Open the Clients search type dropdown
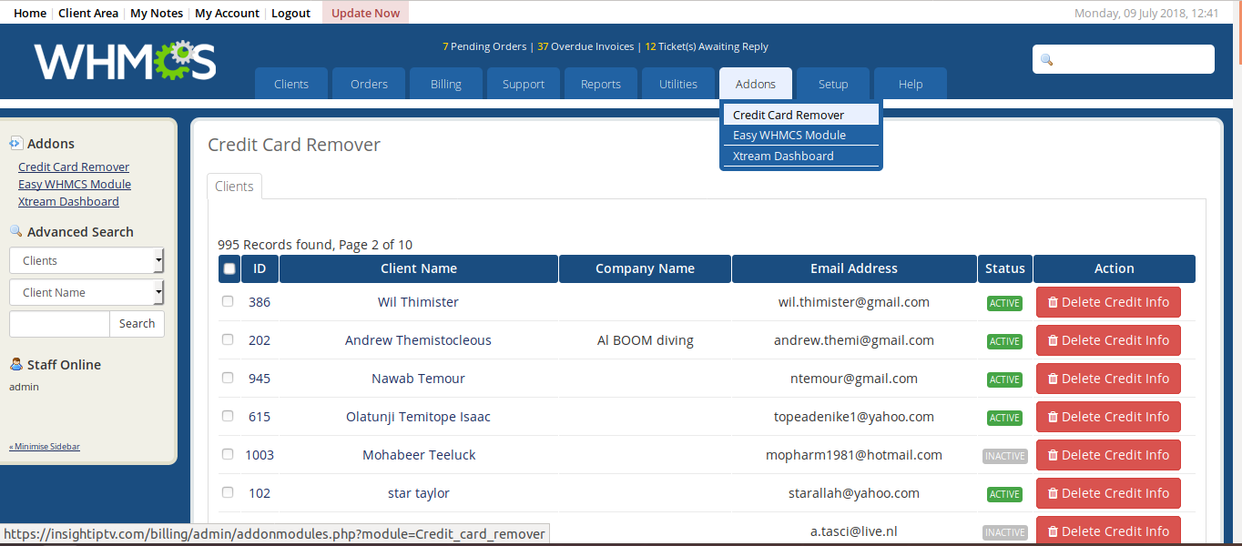The width and height of the screenshot is (1242, 546). point(87,260)
